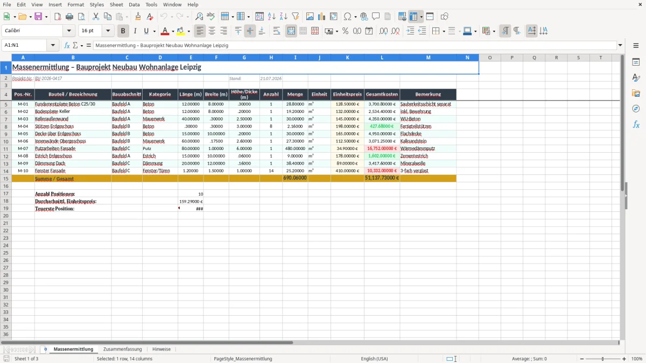Screen dimensions: 646x363
Task: Open the Font Name dropdown
Action: (68, 31)
